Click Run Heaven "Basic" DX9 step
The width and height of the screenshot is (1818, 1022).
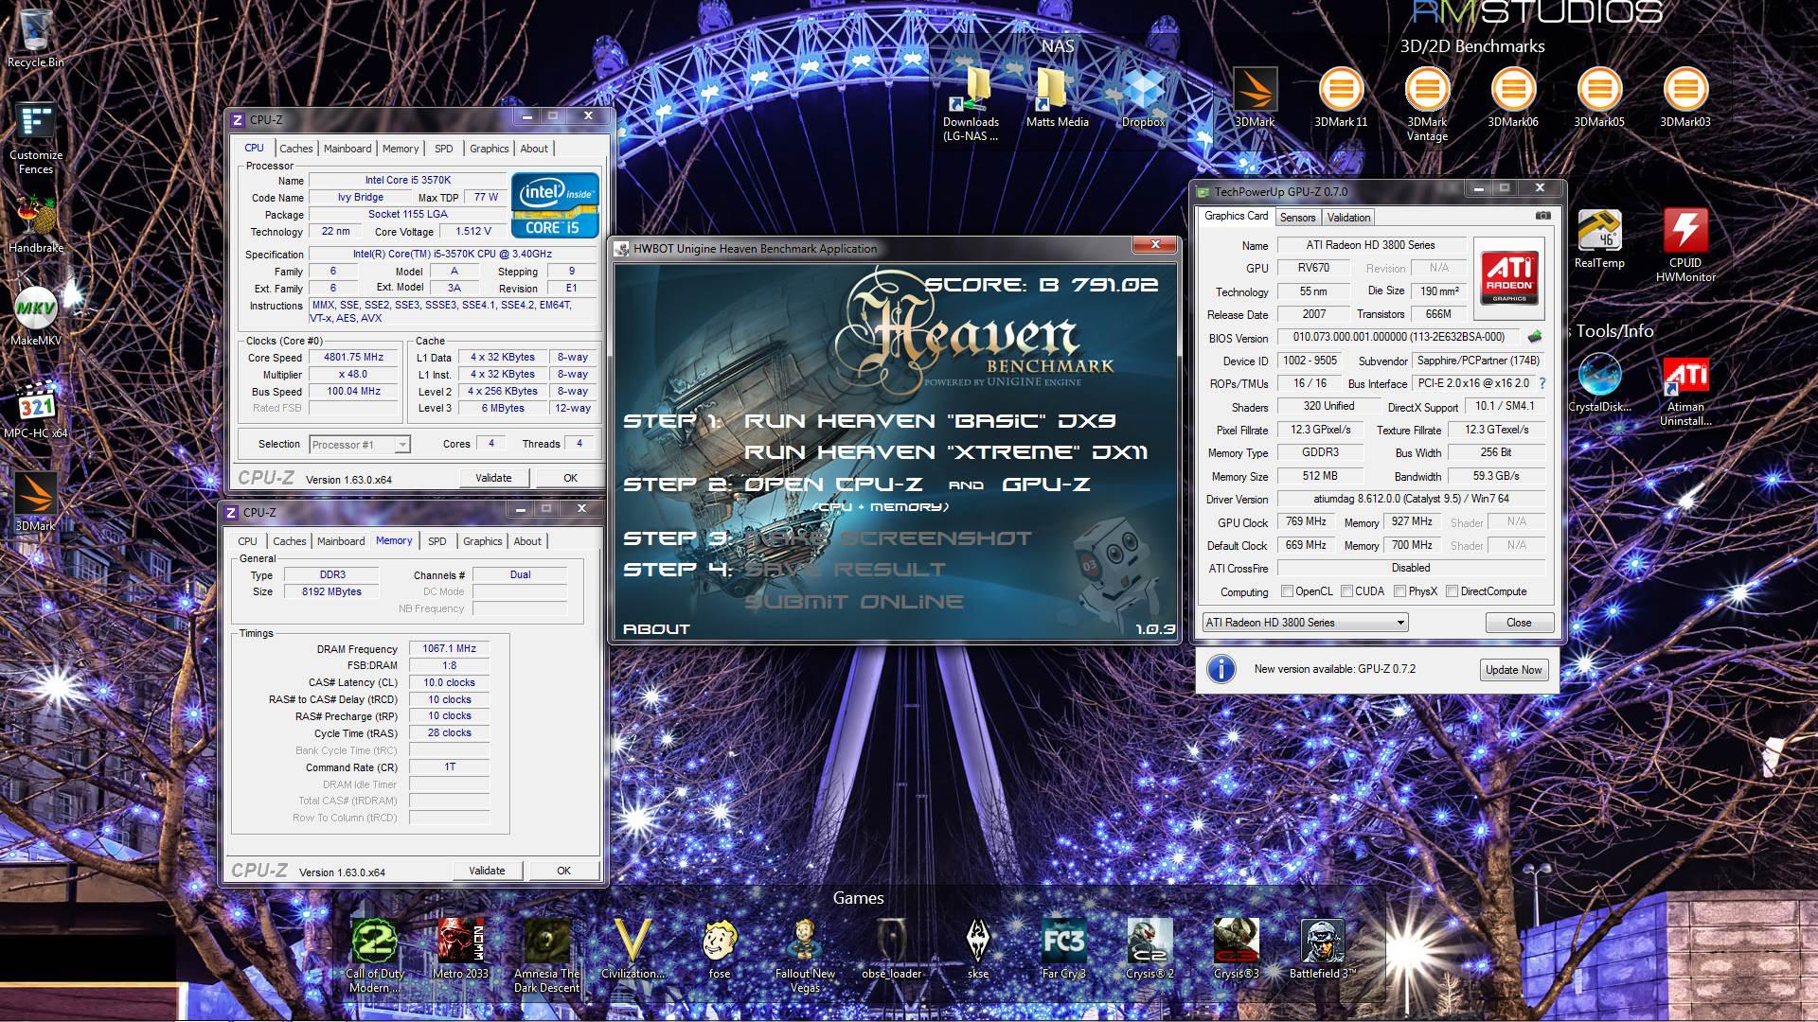930,421
